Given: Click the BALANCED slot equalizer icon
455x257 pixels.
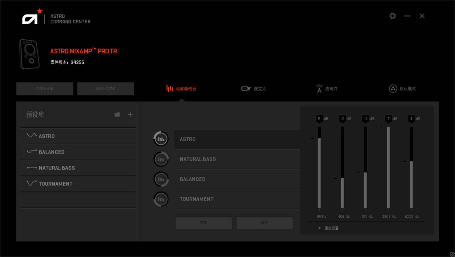Looking at the screenshot, I should 161,179.
